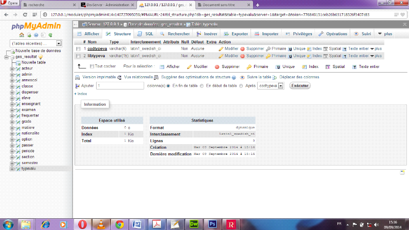Image resolution: width=409 pixels, height=230 pixels.
Task: Expand the matiere table node
Action: [x=12, y=128]
